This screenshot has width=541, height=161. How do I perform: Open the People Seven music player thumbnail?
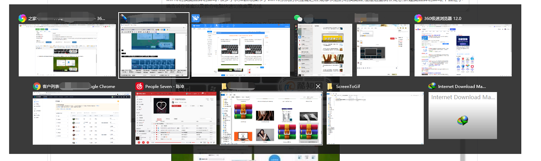[173, 118]
